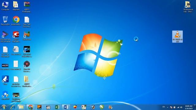Select the elephant folder on the desktop

(x=16, y=6)
